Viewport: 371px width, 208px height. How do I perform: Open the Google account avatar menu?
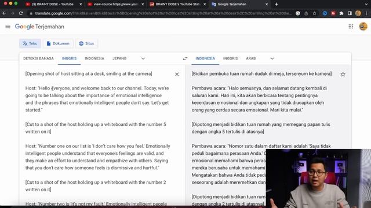click(363, 27)
